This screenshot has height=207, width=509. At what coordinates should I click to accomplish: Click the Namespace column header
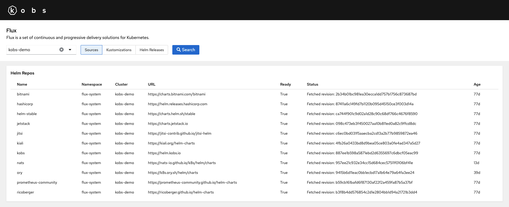pyautogui.click(x=92, y=84)
